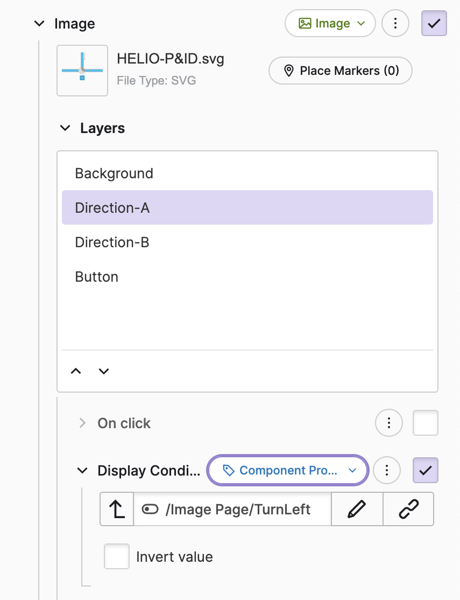Collapse the Layers section
Image resolution: width=460 pixels, height=600 pixels.
[x=65, y=128]
